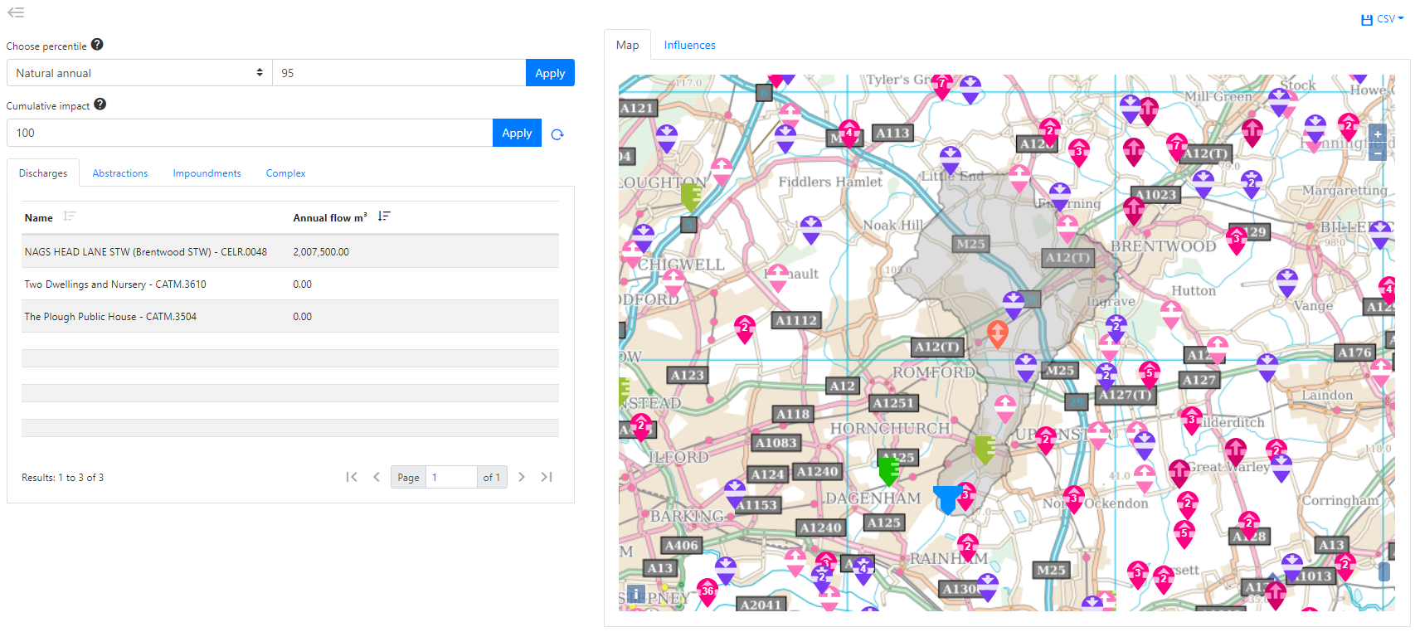Reset cumulative impact with refresh icon
1415x632 pixels.
(557, 134)
